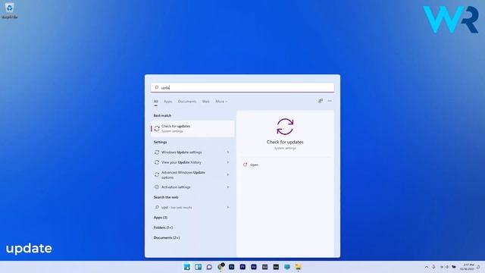Click the network icon in system tray

tap(441, 267)
